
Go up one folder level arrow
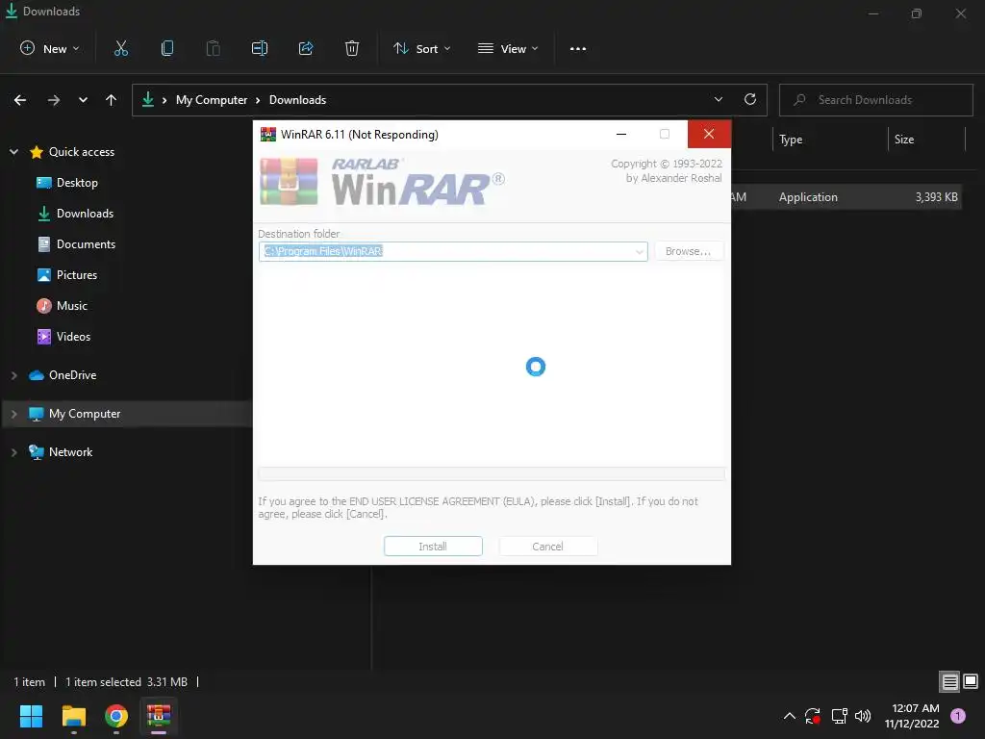point(112,100)
